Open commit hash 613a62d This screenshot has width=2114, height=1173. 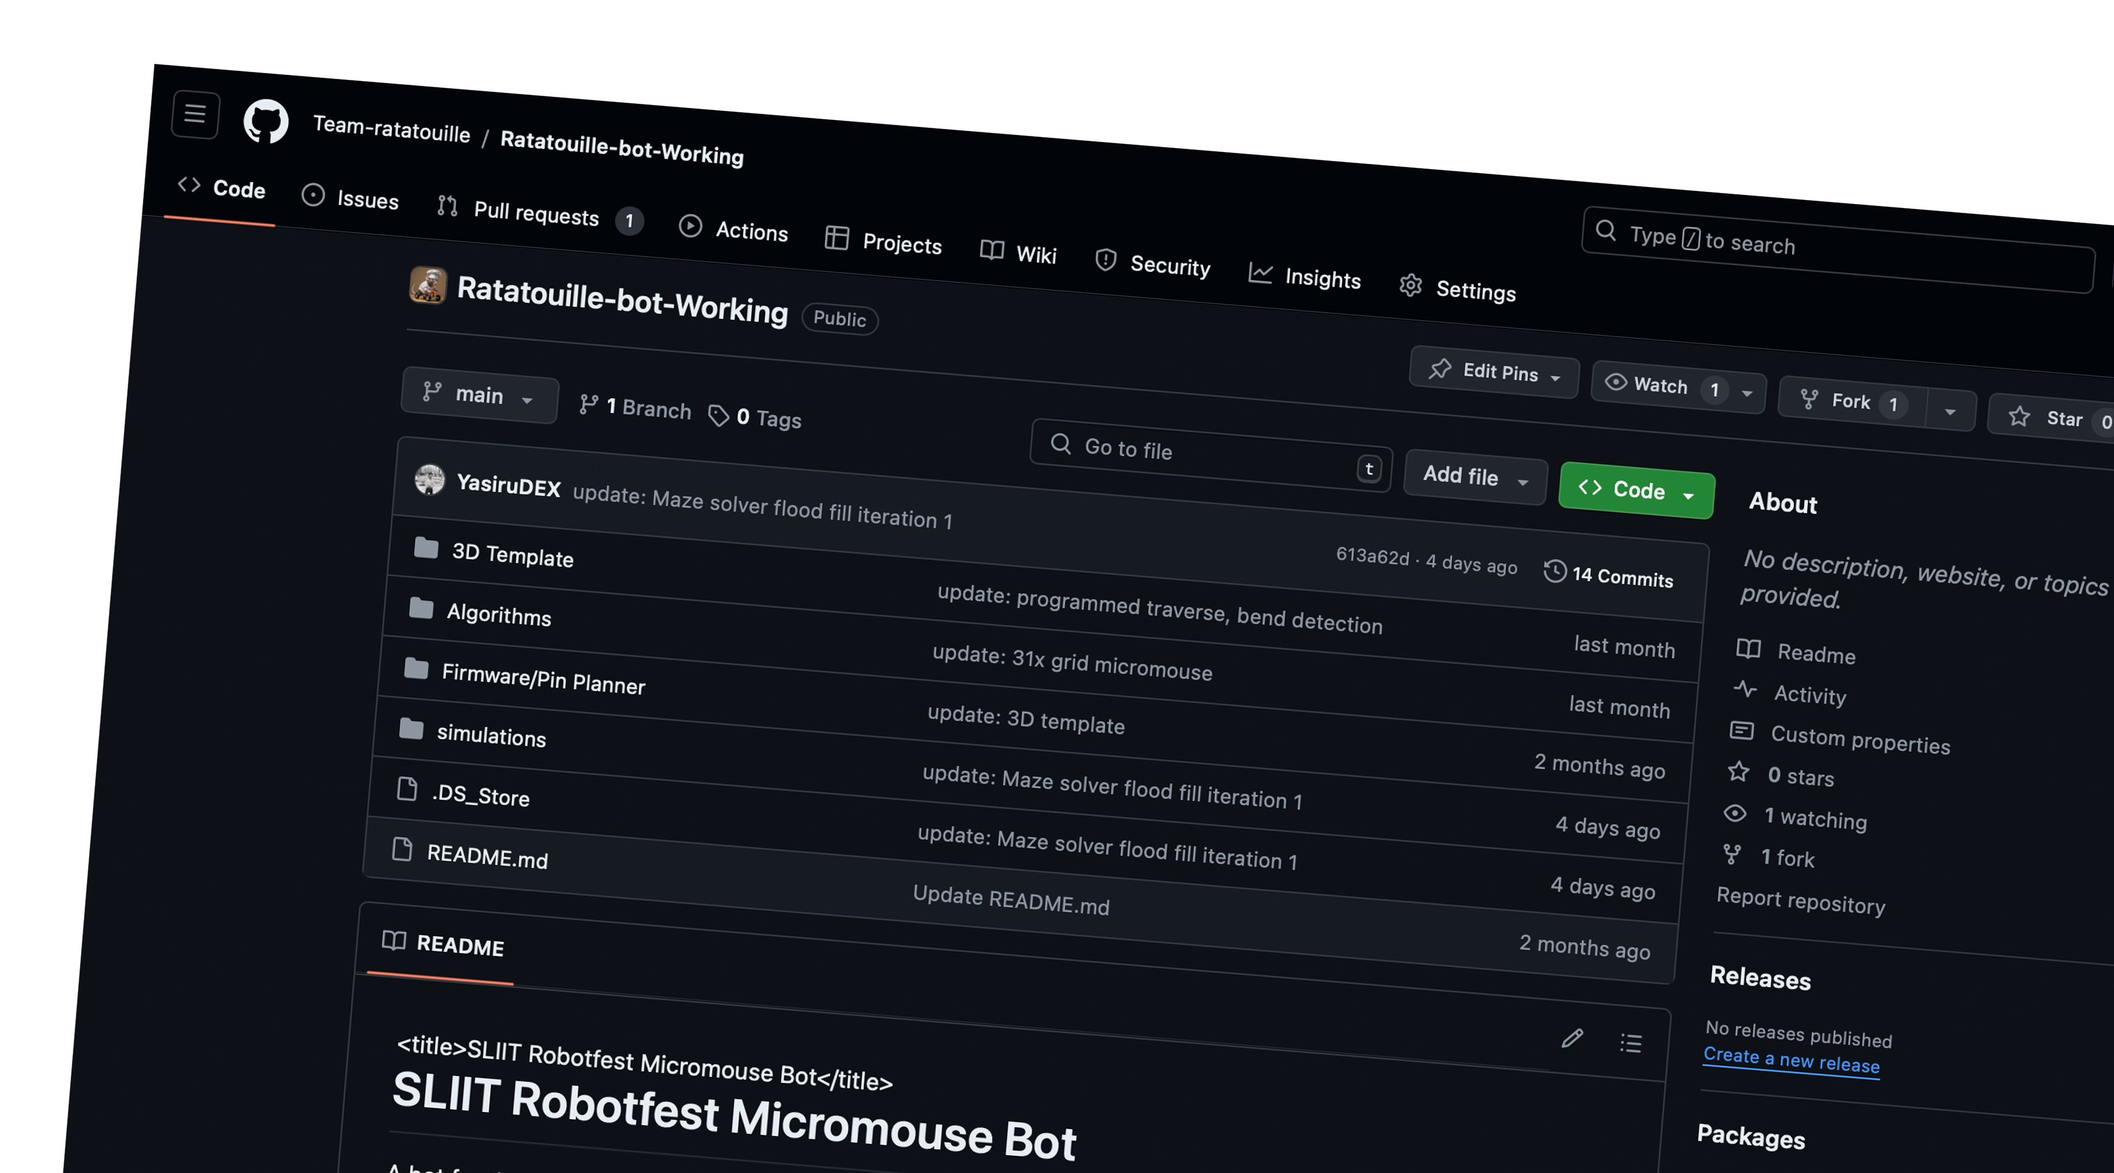point(1372,556)
